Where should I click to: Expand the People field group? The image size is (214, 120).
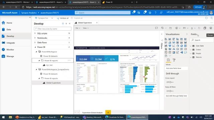191,53
